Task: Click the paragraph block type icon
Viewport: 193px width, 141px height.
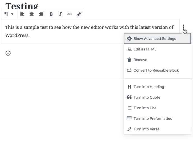Action: (x=6, y=14)
